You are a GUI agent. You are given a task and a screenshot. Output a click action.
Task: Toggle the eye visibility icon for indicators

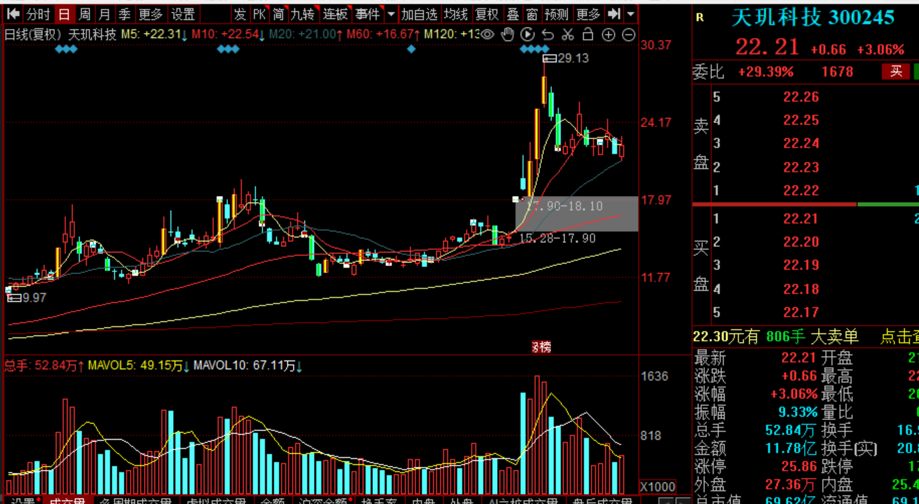488,34
